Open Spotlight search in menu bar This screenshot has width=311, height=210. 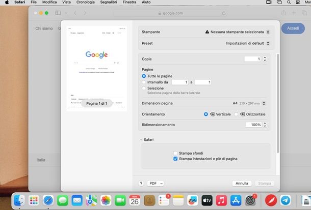click(289, 2)
